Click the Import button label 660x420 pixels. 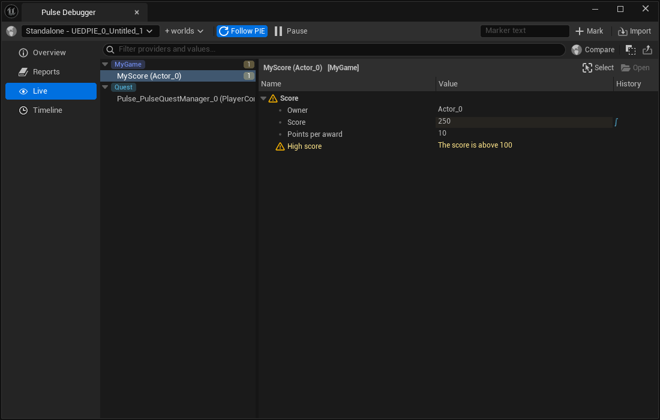coord(640,31)
